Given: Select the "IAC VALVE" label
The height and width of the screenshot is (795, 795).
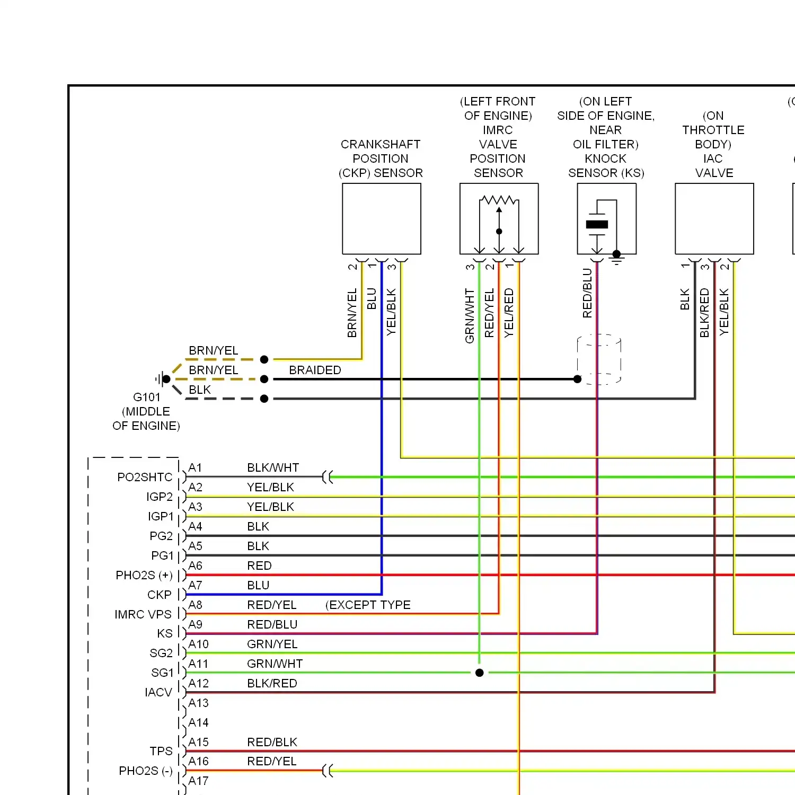Looking at the screenshot, I should tap(714, 166).
